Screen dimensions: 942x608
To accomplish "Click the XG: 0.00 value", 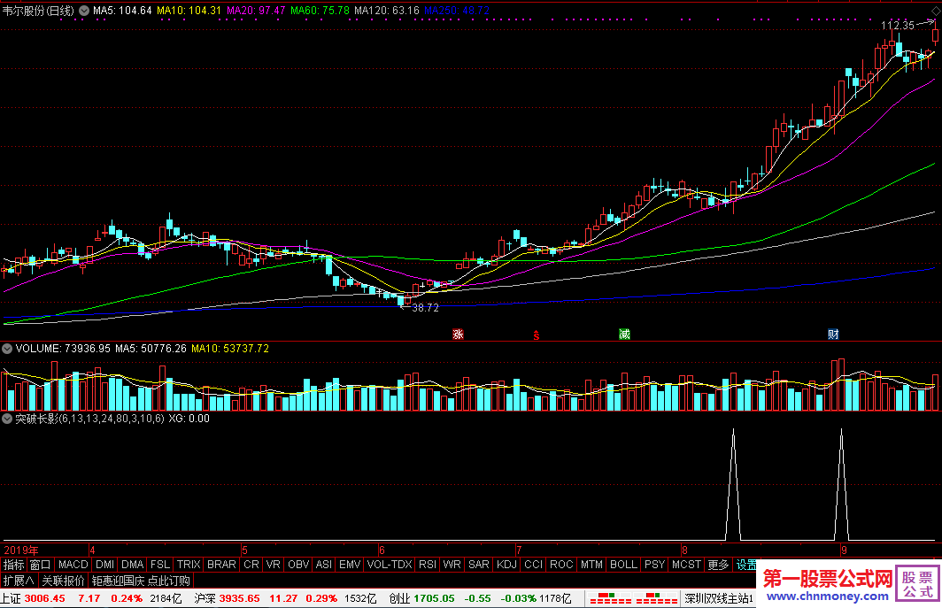I will (x=189, y=419).
